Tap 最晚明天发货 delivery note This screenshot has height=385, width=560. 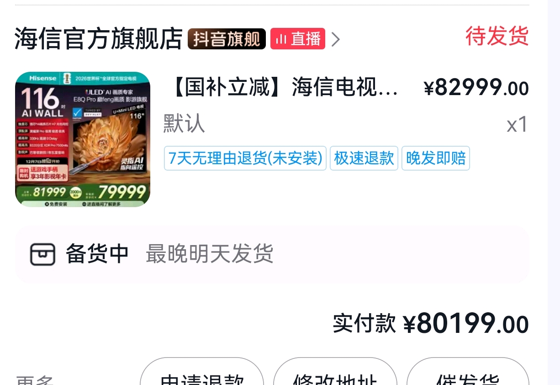tap(209, 254)
